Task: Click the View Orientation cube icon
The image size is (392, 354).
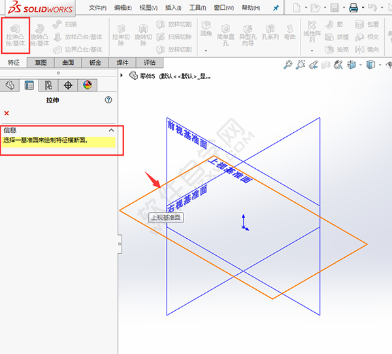Action: 351,65
